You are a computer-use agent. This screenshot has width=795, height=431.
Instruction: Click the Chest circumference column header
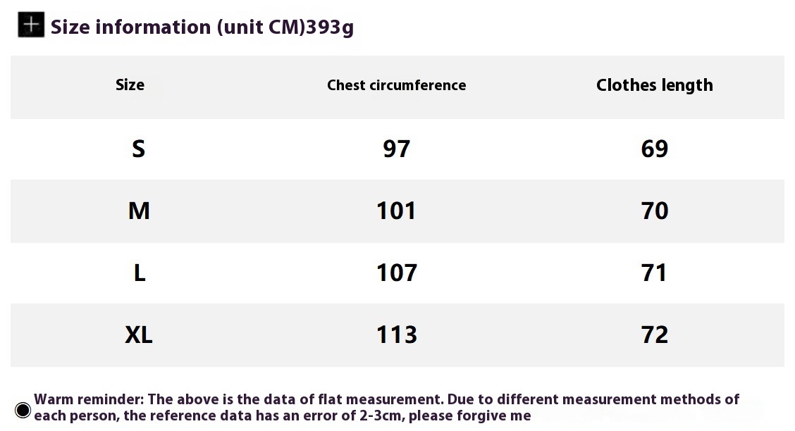(x=396, y=85)
